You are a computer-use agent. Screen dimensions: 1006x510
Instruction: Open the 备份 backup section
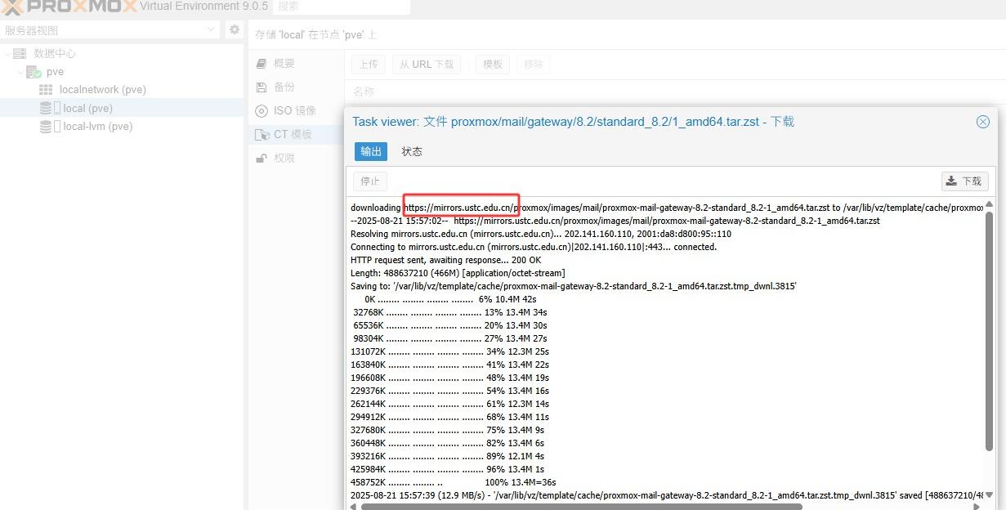pos(284,87)
